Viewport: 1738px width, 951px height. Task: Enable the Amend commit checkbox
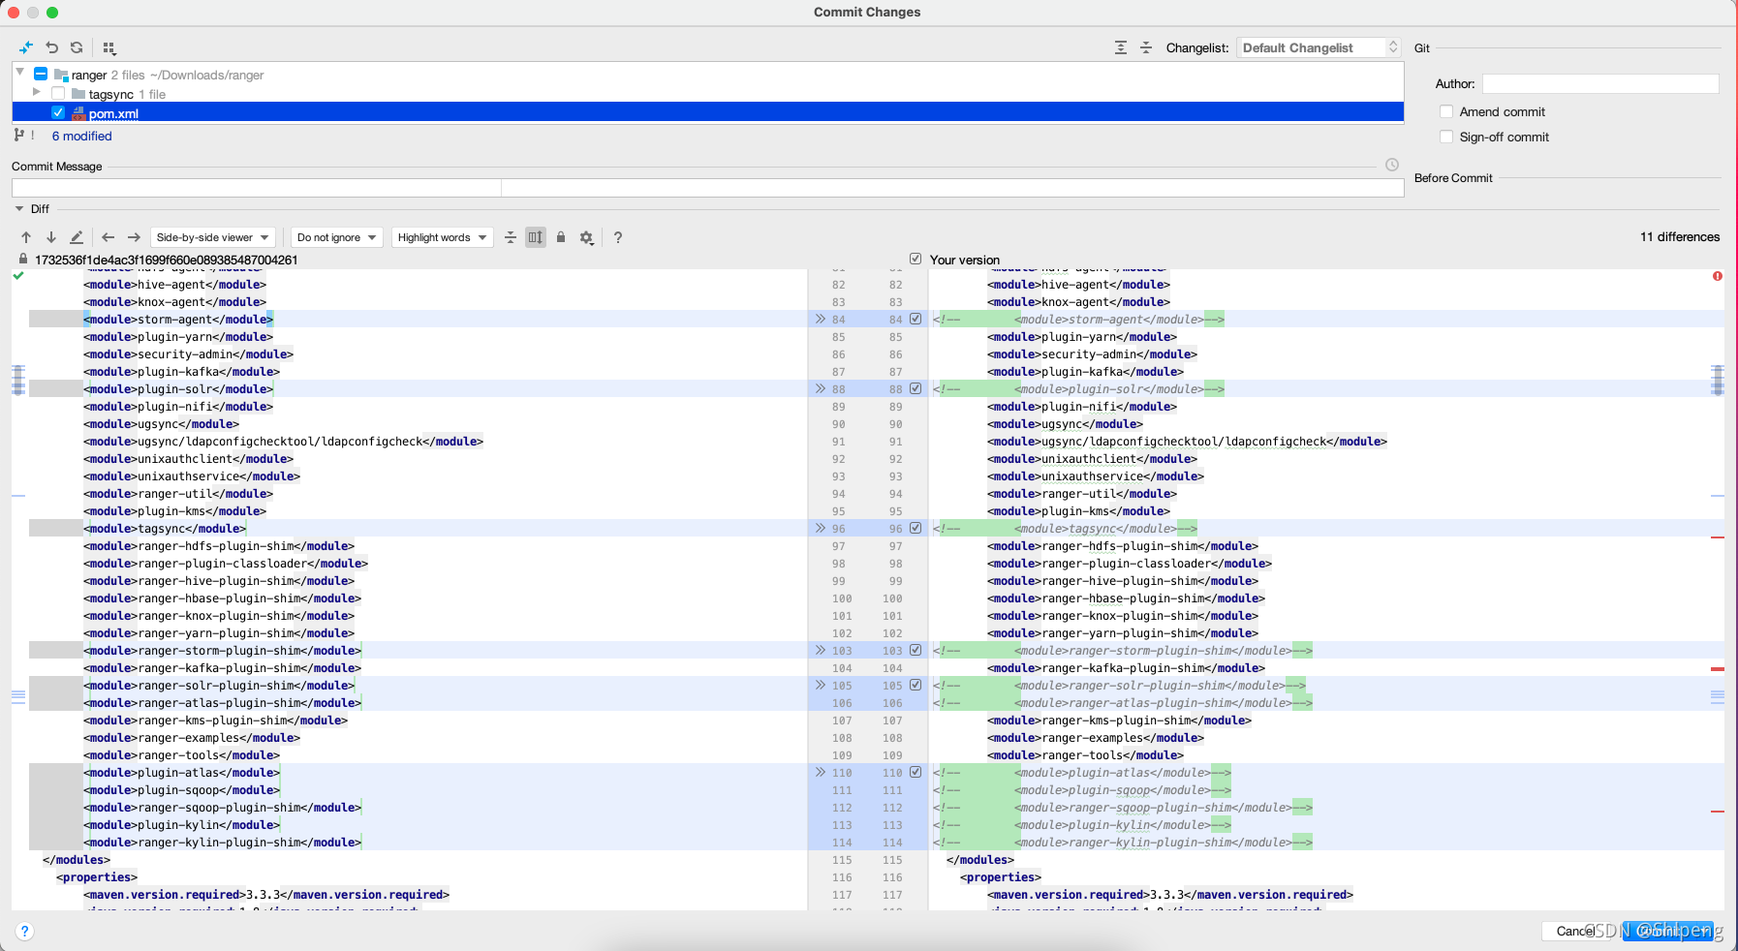[1446, 111]
